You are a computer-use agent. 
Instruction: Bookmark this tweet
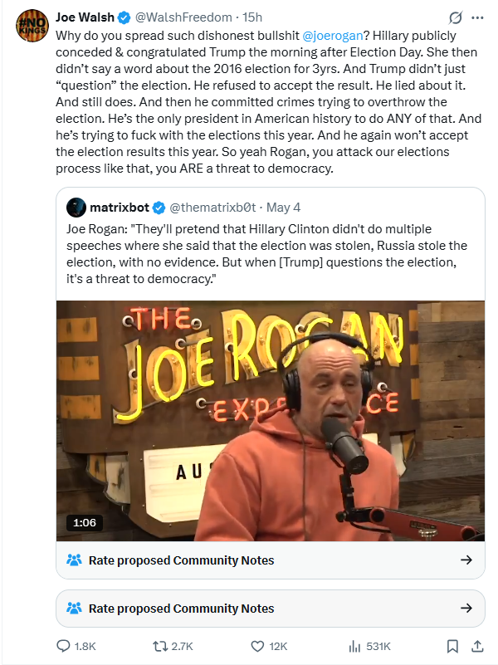(x=452, y=646)
